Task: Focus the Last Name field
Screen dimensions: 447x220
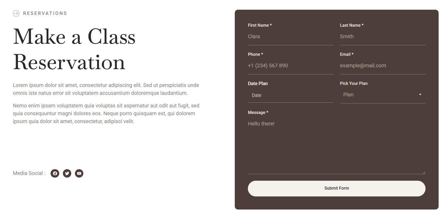Action: [383, 37]
